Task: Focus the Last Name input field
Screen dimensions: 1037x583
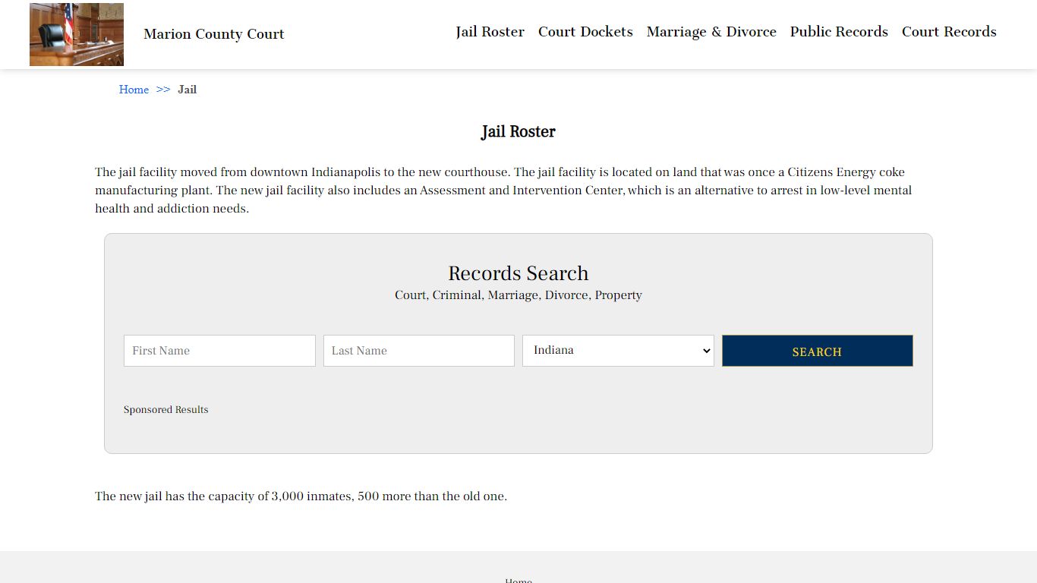Action: tap(419, 351)
